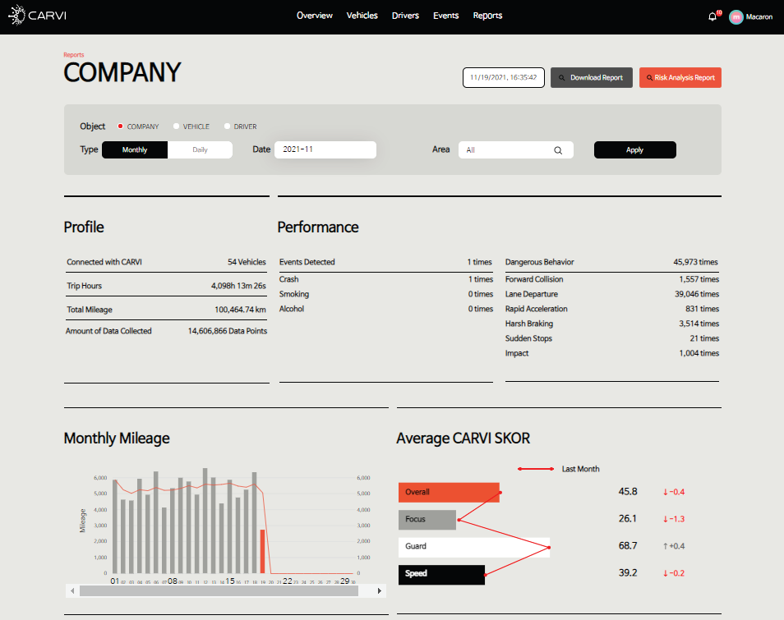The image size is (784, 620).
Task: Click the Lane Departure 39,046 times value
Action: [x=697, y=294]
